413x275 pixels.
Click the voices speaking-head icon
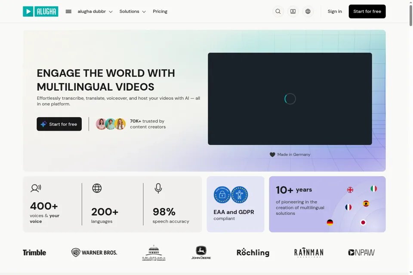(x=36, y=188)
